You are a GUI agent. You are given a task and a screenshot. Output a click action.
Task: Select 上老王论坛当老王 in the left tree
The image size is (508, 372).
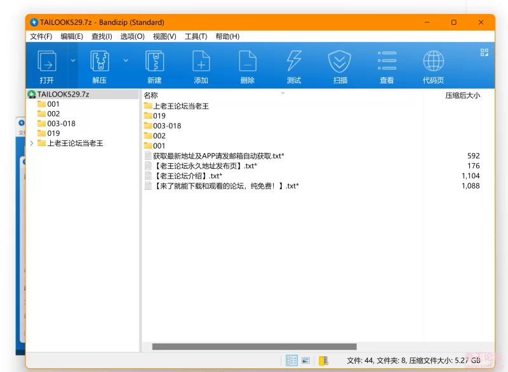pos(75,143)
